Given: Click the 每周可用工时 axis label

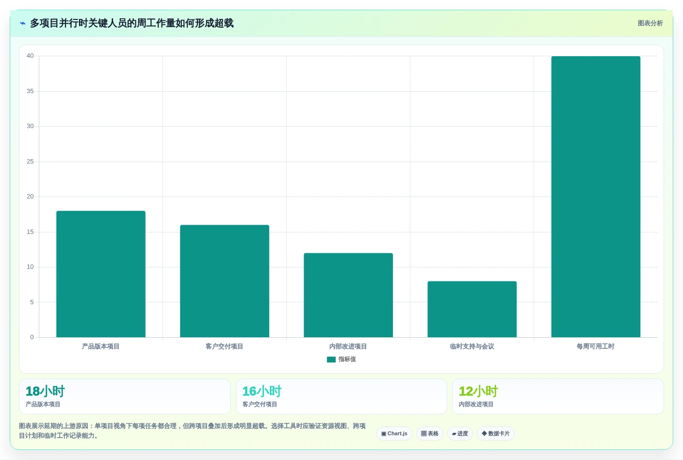Looking at the screenshot, I should click(x=596, y=346).
